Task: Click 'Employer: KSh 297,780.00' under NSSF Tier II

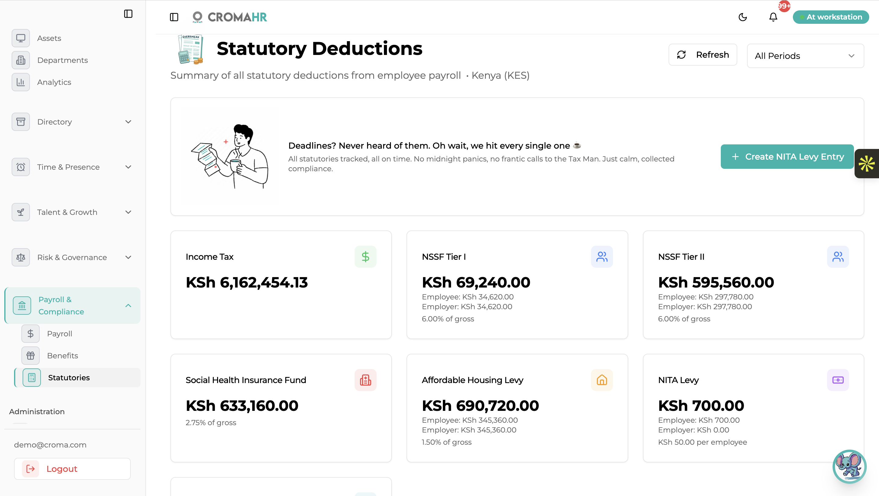Action: click(x=705, y=307)
